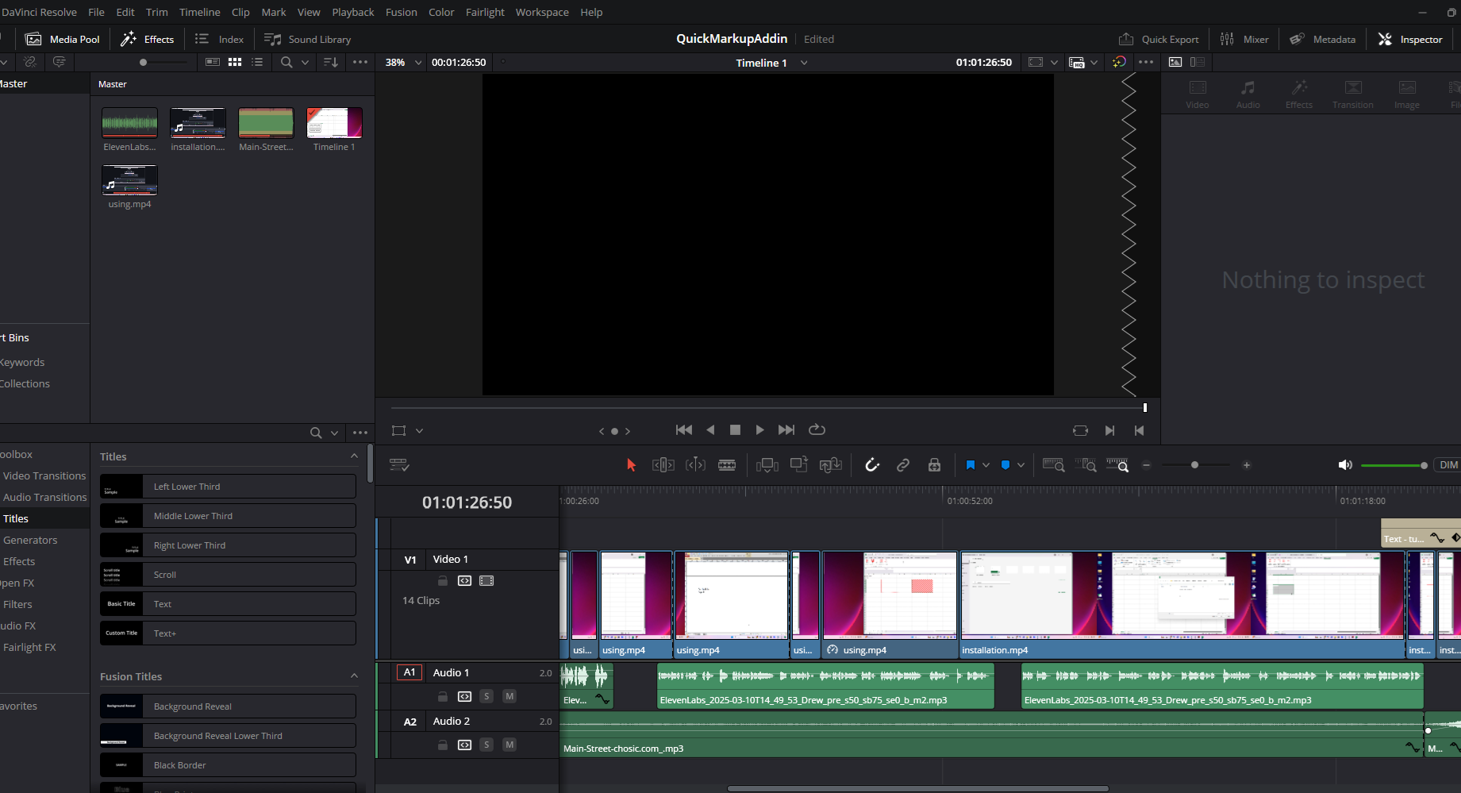Click the Replace Clip icon
Image resolution: width=1461 pixels, height=793 pixels.
(831, 465)
